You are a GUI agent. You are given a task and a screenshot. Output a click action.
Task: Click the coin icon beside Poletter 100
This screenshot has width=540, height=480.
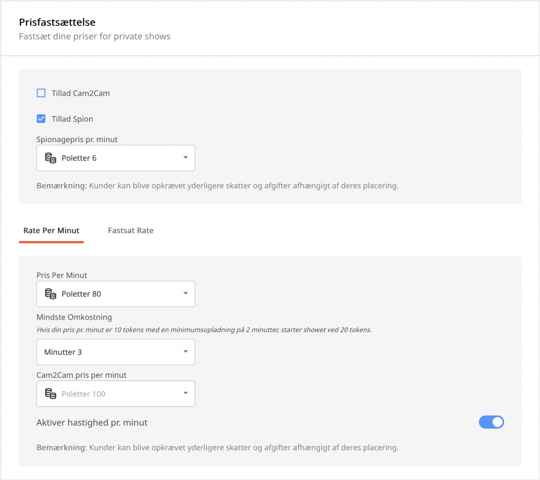[x=51, y=394]
